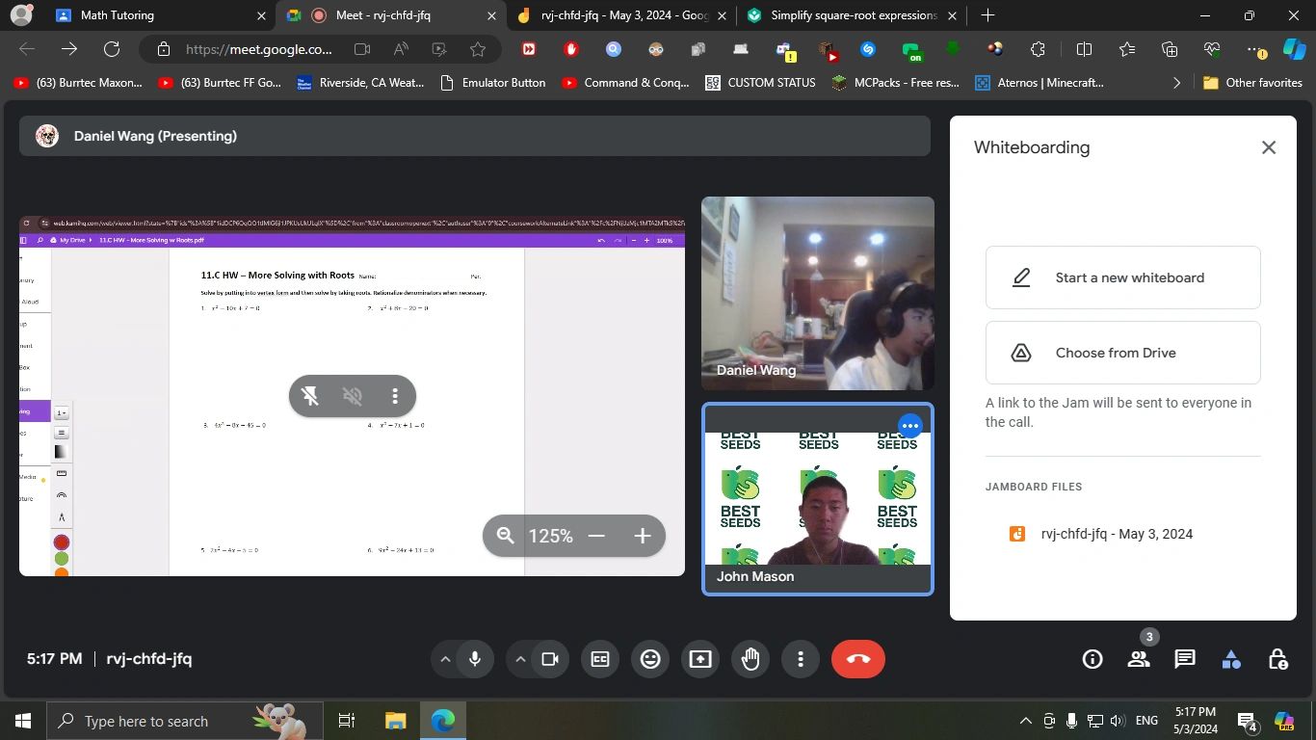The width and height of the screenshot is (1316, 740).
Task: Open host controls lock icon
Action: [1277, 659]
